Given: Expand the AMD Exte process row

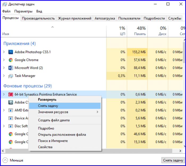Looking at the screenshot, I should pos(4,110).
